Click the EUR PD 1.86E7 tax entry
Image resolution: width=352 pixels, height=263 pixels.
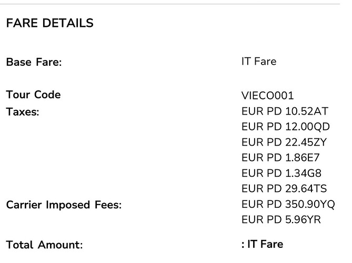[280, 157]
